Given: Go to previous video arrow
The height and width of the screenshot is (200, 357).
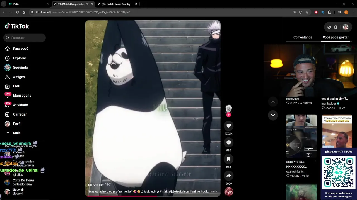Looking at the screenshot, I should (x=273, y=102).
